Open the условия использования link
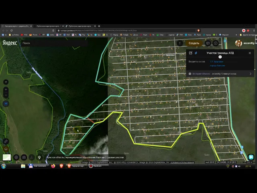Image resolution: width=257 pixels, height=193 pixels. pyautogui.click(x=182, y=162)
